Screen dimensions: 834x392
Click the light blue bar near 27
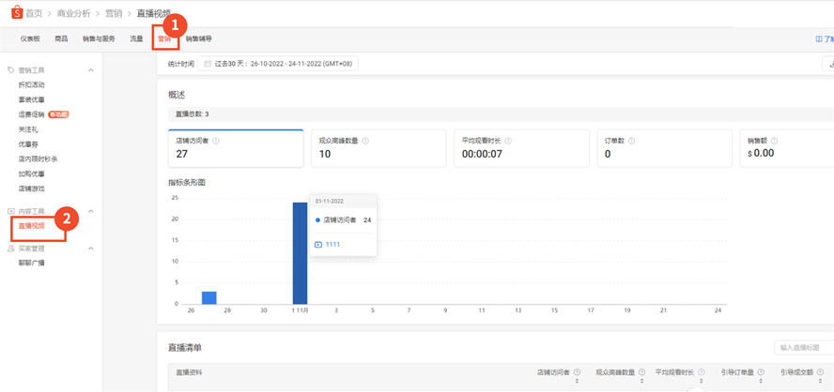coord(209,297)
